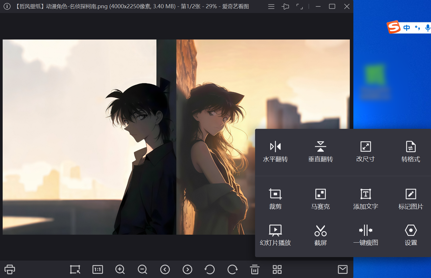Select the 垂直翻转 vertical flip tool
Screen dimensions: 431x278
(x=321, y=152)
